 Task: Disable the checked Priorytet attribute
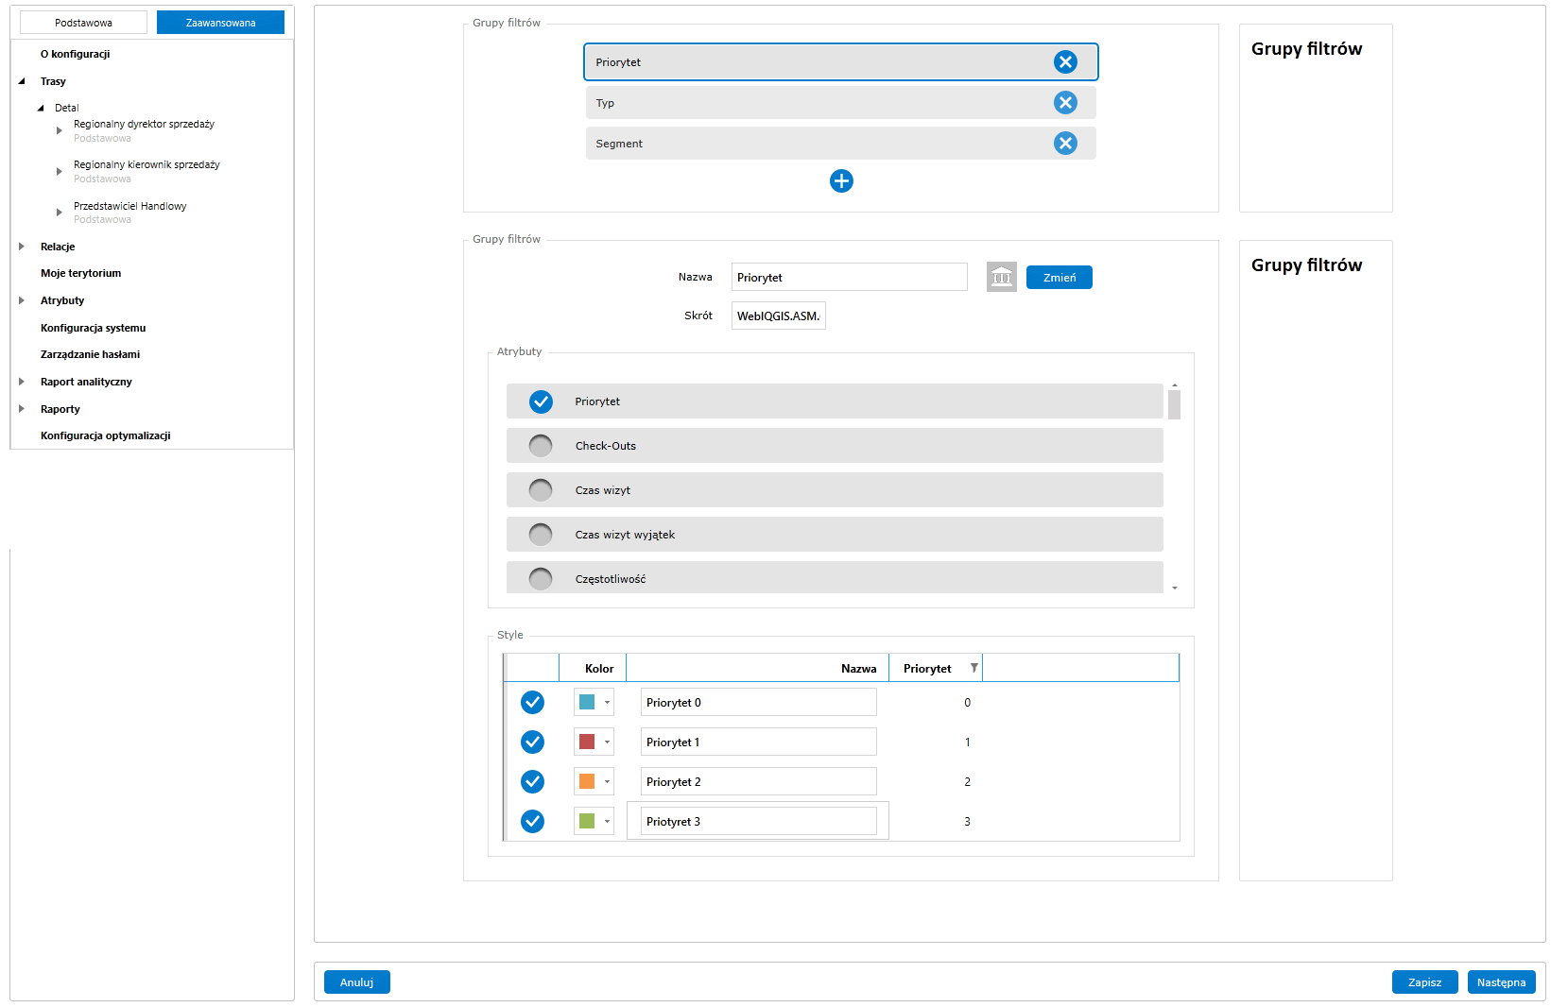tap(541, 401)
